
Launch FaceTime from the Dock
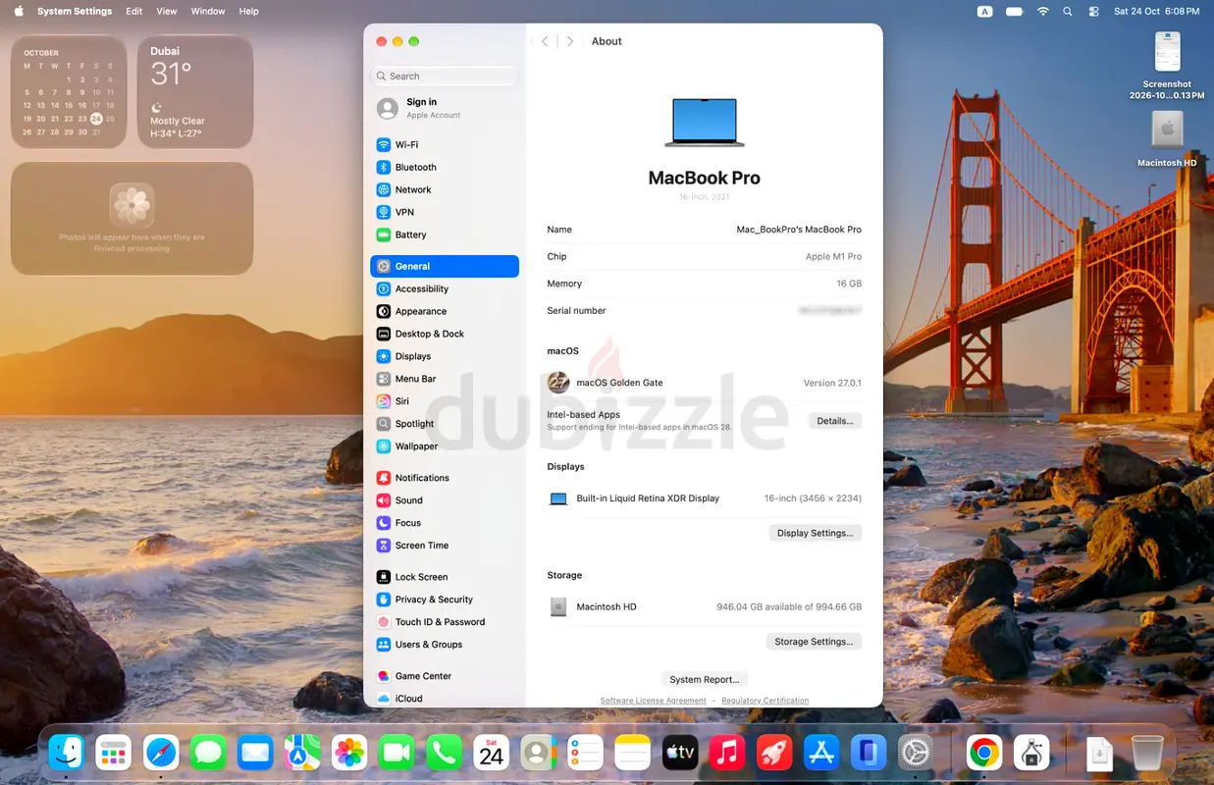[396, 753]
